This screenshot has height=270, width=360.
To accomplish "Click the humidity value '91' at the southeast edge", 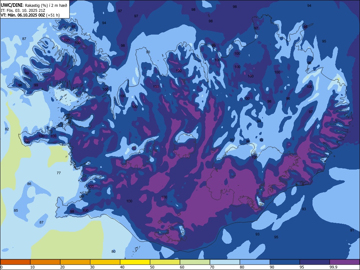I will (352, 230).
